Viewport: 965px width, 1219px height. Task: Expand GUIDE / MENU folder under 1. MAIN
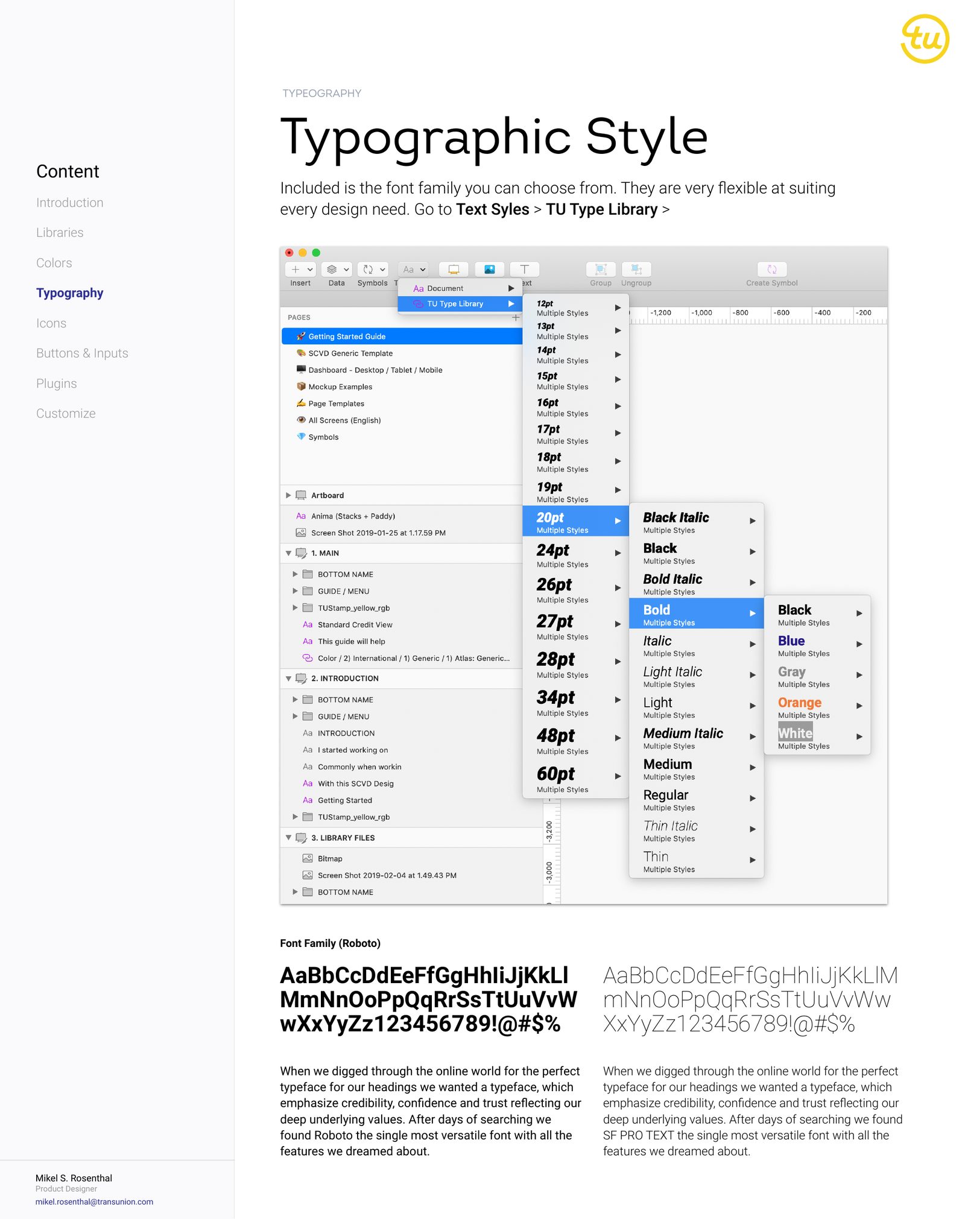point(295,591)
